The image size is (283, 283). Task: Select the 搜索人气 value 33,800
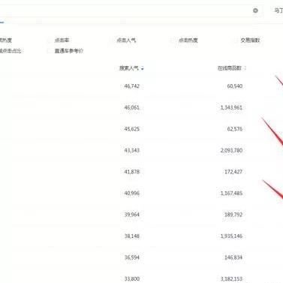click(132, 278)
